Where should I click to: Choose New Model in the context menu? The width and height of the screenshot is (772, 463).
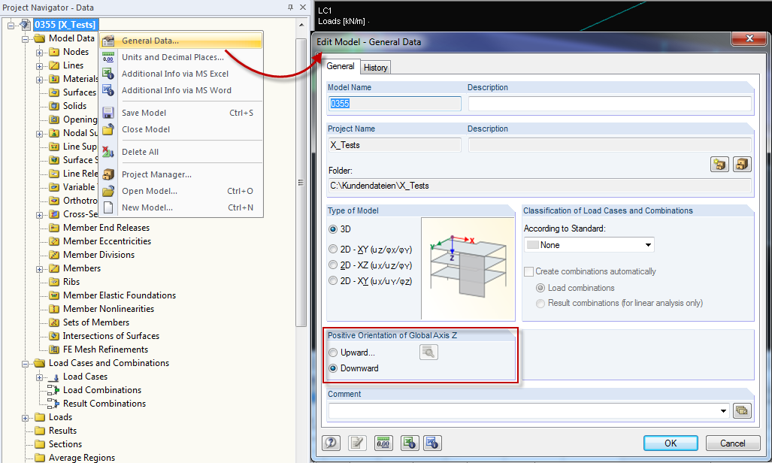point(181,207)
